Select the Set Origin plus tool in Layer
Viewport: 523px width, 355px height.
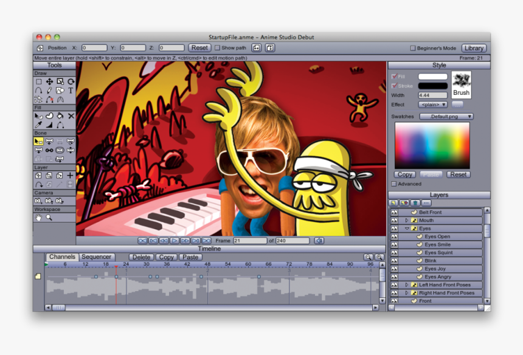(71, 175)
